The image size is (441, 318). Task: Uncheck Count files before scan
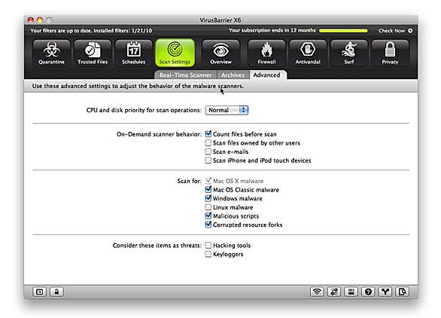click(x=208, y=134)
